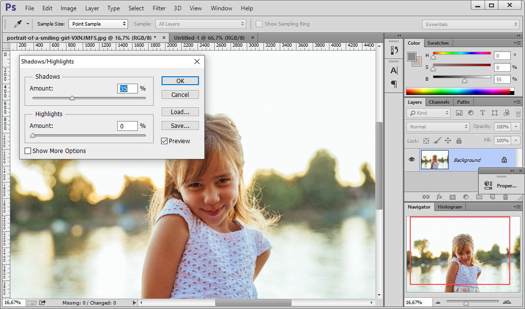Switch to the Channels tab
The width and height of the screenshot is (525, 309).
tap(439, 102)
